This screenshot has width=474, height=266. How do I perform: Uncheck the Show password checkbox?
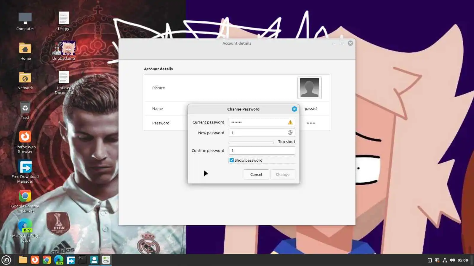click(232, 160)
